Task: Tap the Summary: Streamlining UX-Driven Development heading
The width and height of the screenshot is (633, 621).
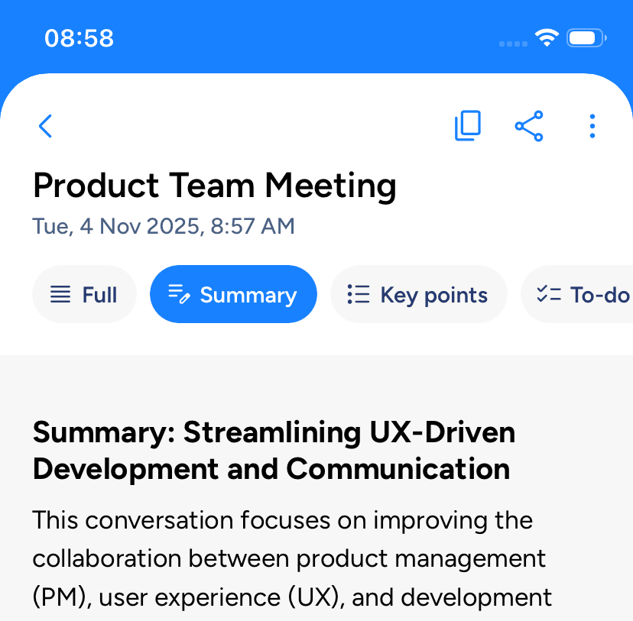Action: click(x=274, y=451)
